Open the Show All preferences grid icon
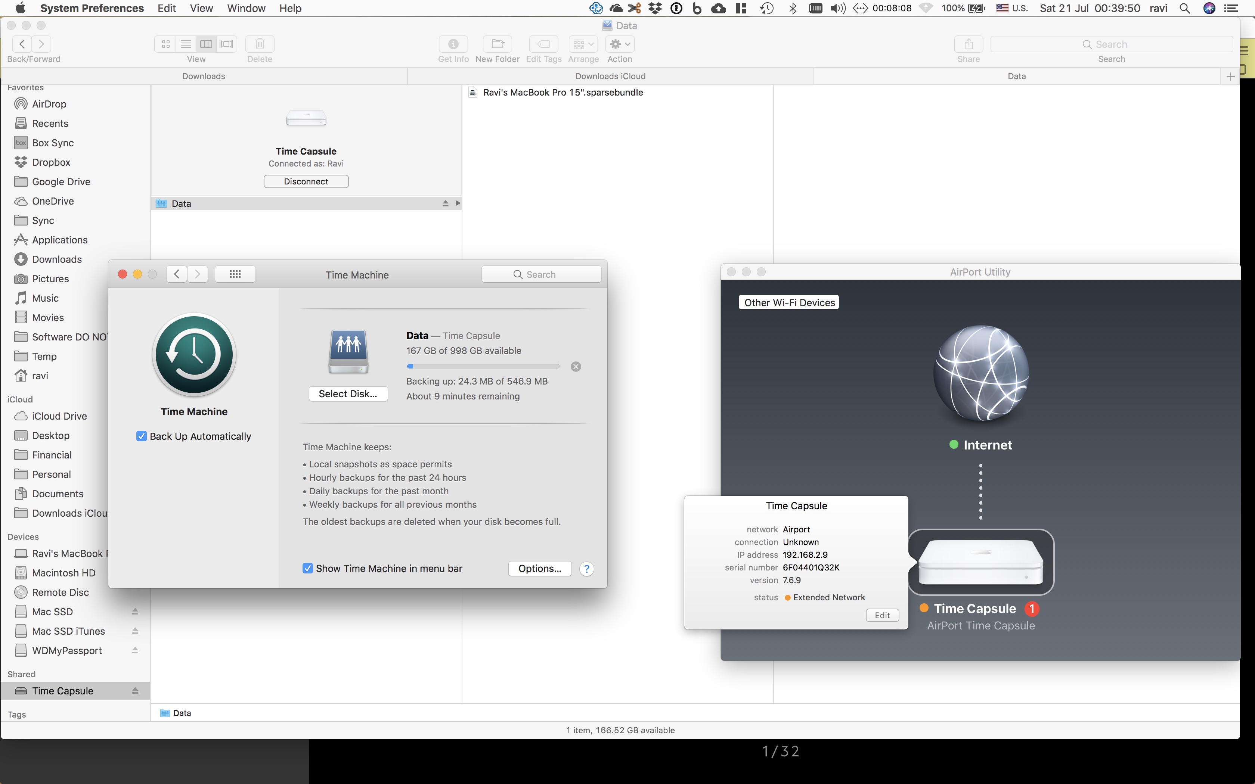Viewport: 1255px width, 784px height. 235,274
